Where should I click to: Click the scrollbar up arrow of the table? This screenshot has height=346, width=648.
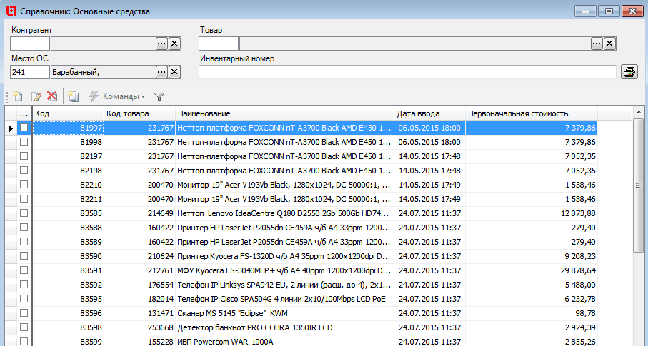tap(638, 112)
